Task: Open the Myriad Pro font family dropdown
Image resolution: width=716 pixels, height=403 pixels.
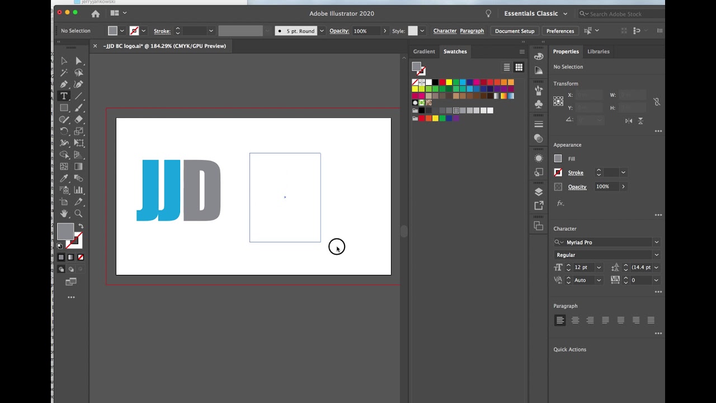Action: (x=657, y=242)
